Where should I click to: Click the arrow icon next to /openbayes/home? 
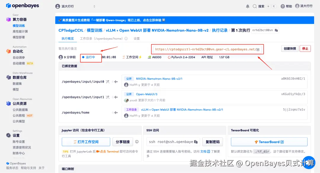pyautogui.click(x=116, y=112)
